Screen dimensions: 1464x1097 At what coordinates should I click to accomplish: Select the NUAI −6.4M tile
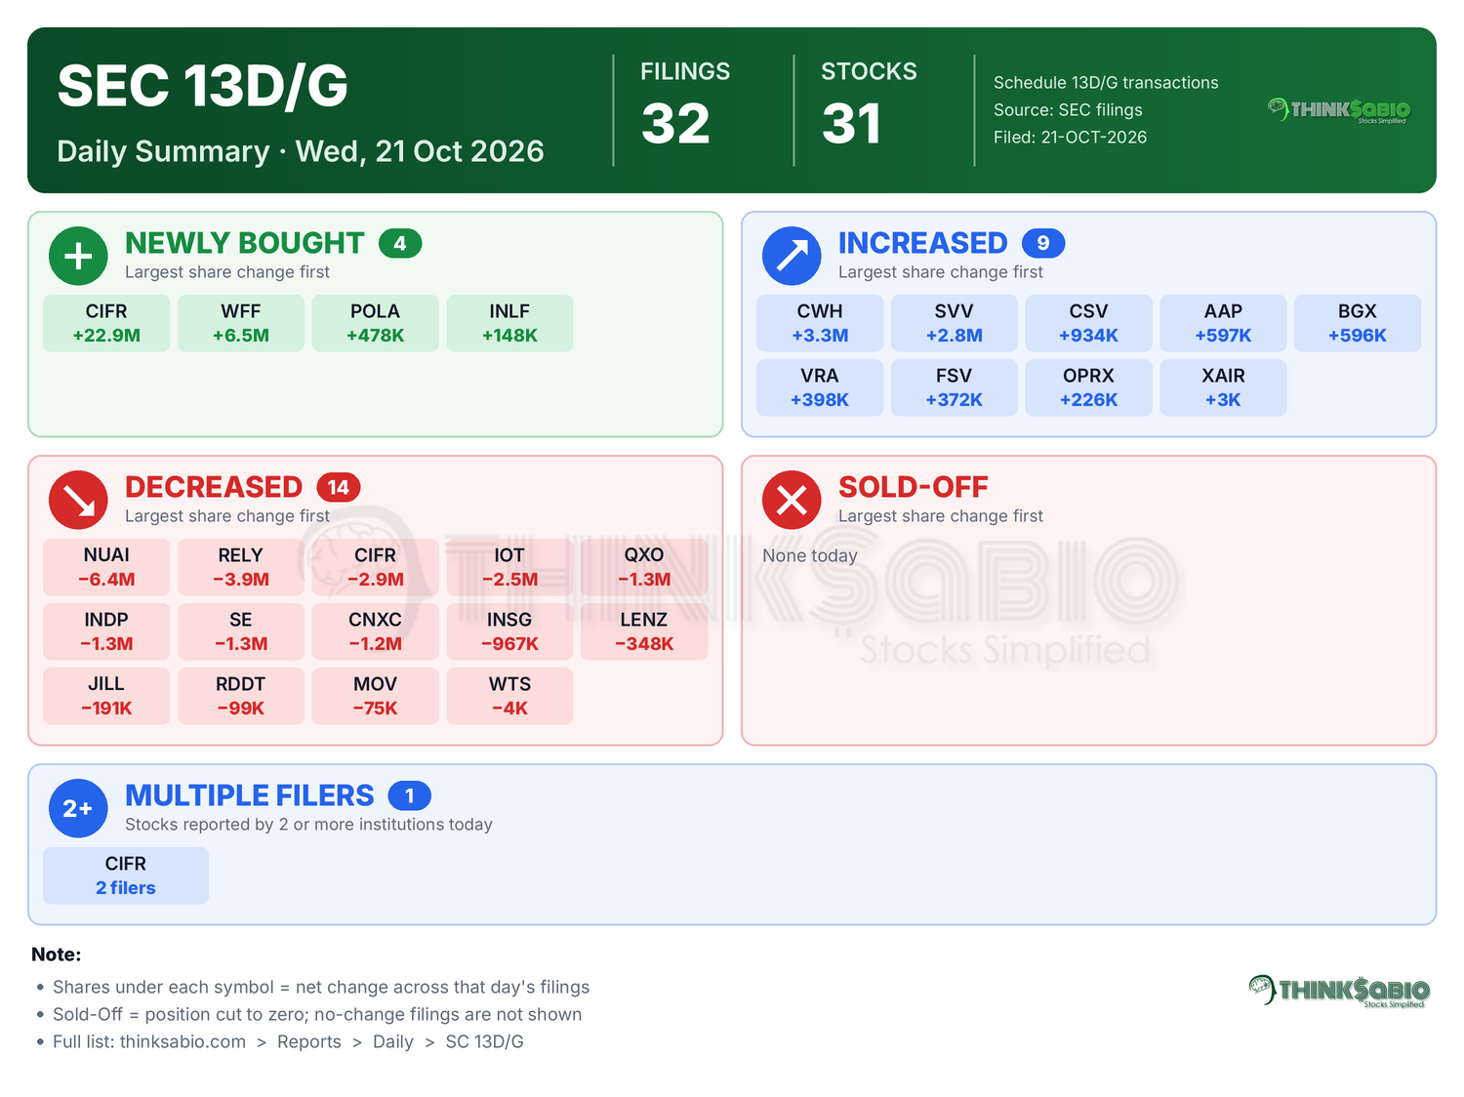(x=106, y=567)
